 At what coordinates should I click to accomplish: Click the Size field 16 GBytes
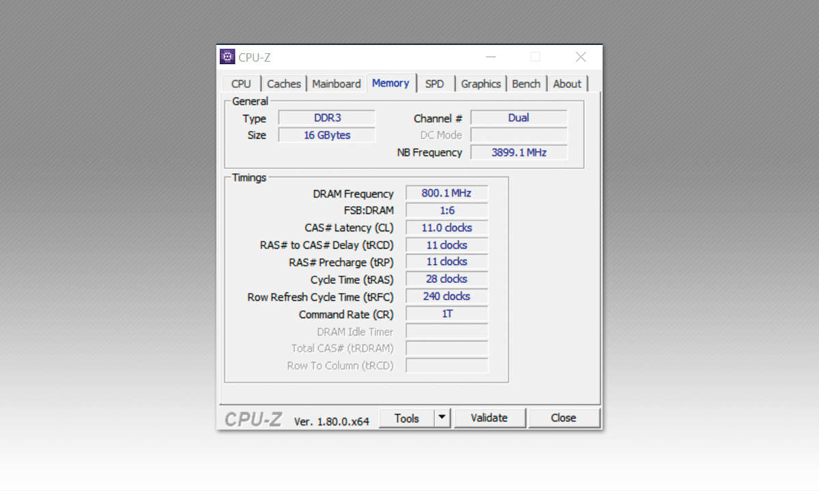(327, 135)
